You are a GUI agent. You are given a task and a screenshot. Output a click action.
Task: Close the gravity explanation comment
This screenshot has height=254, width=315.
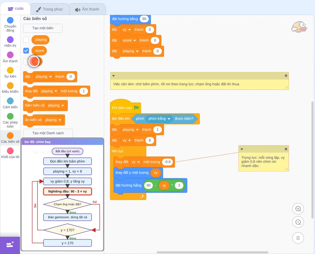point(286,149)
